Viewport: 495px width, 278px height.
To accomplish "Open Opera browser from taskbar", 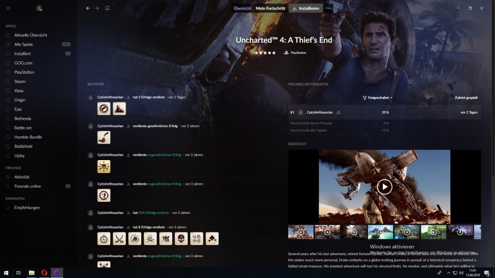I will [44, 273].
